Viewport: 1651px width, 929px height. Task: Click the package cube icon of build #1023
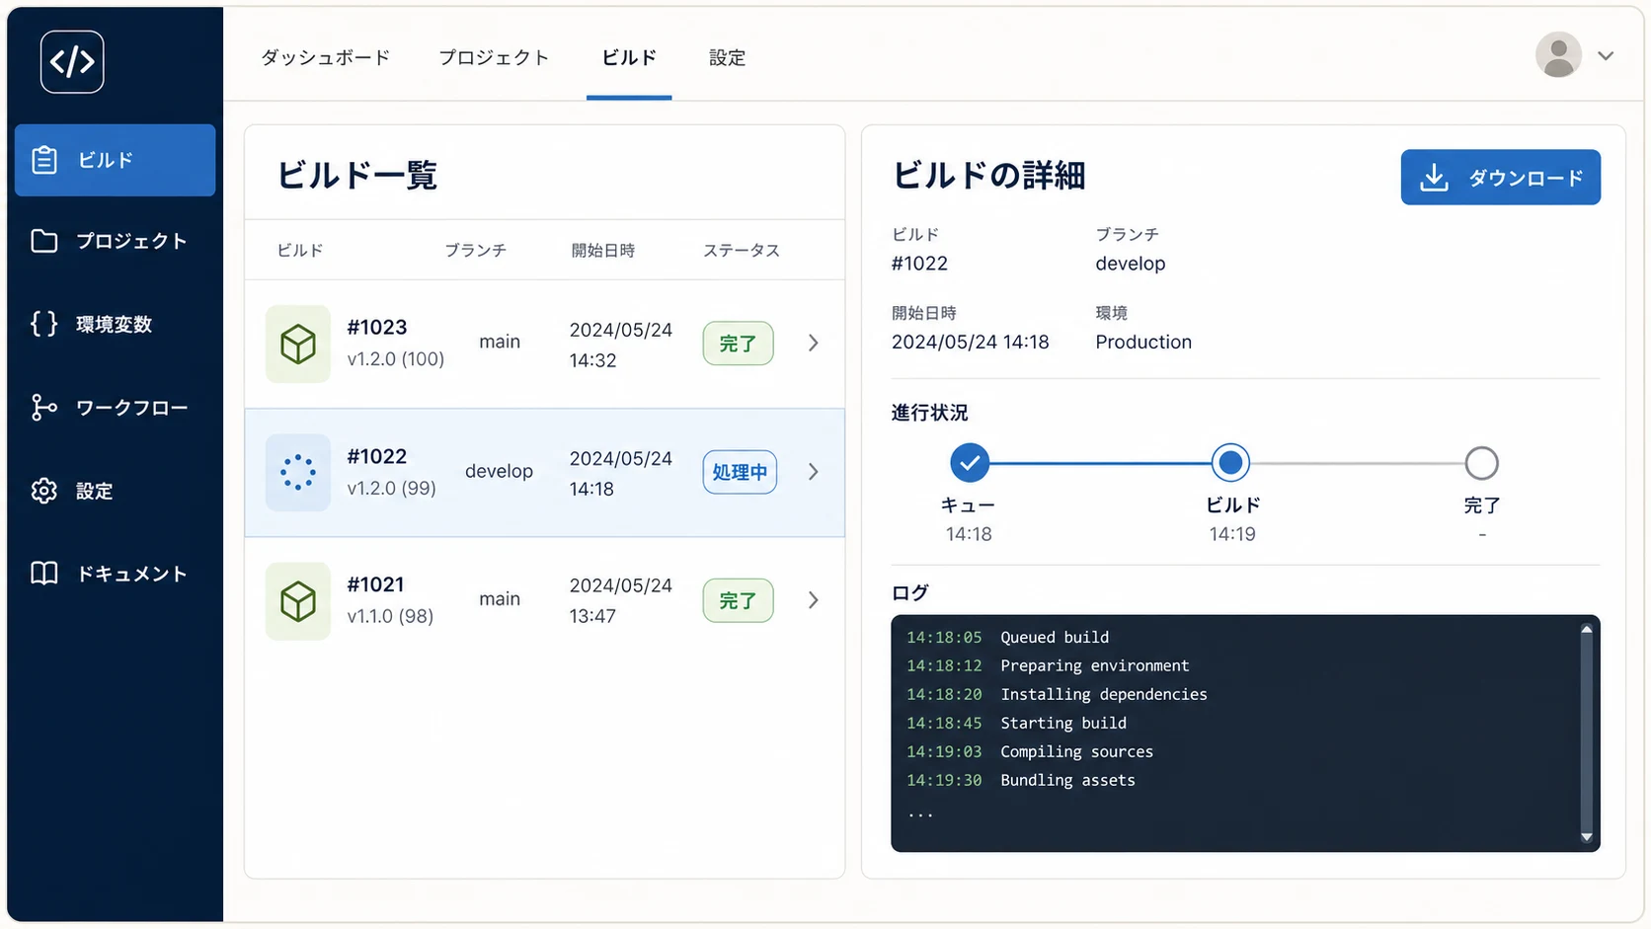tap(298, 344)
